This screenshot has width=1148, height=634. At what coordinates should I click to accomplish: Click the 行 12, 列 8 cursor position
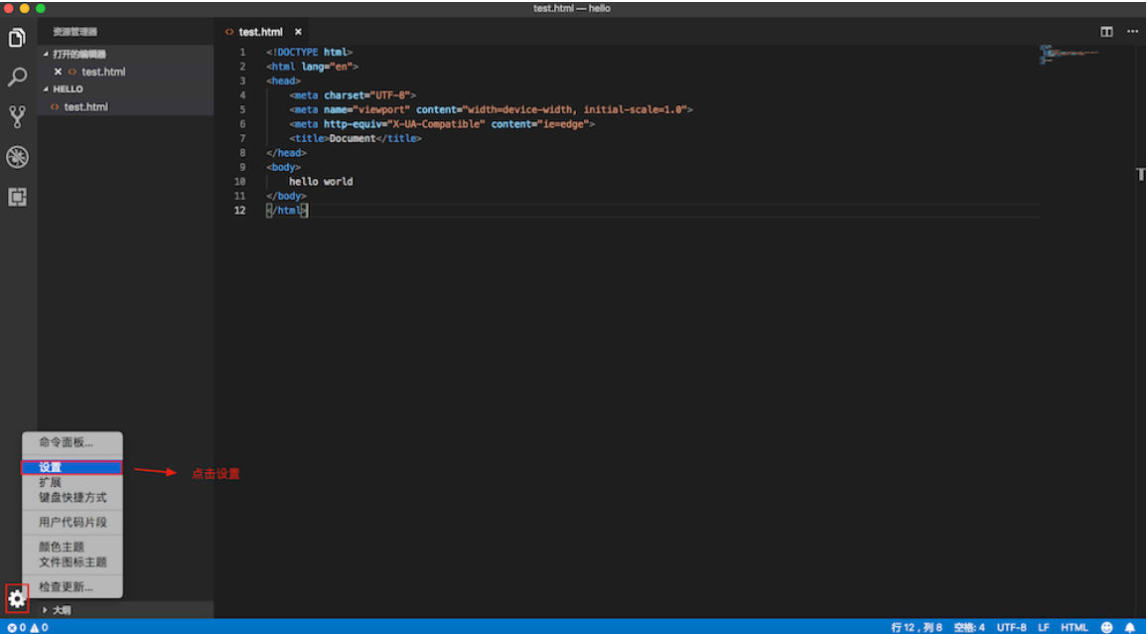[x=916, y=627]
